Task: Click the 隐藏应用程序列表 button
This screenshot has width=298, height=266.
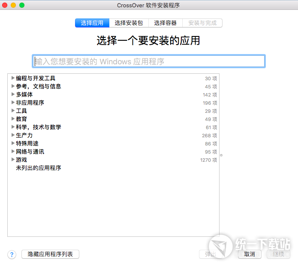Action: coord(50,254)
